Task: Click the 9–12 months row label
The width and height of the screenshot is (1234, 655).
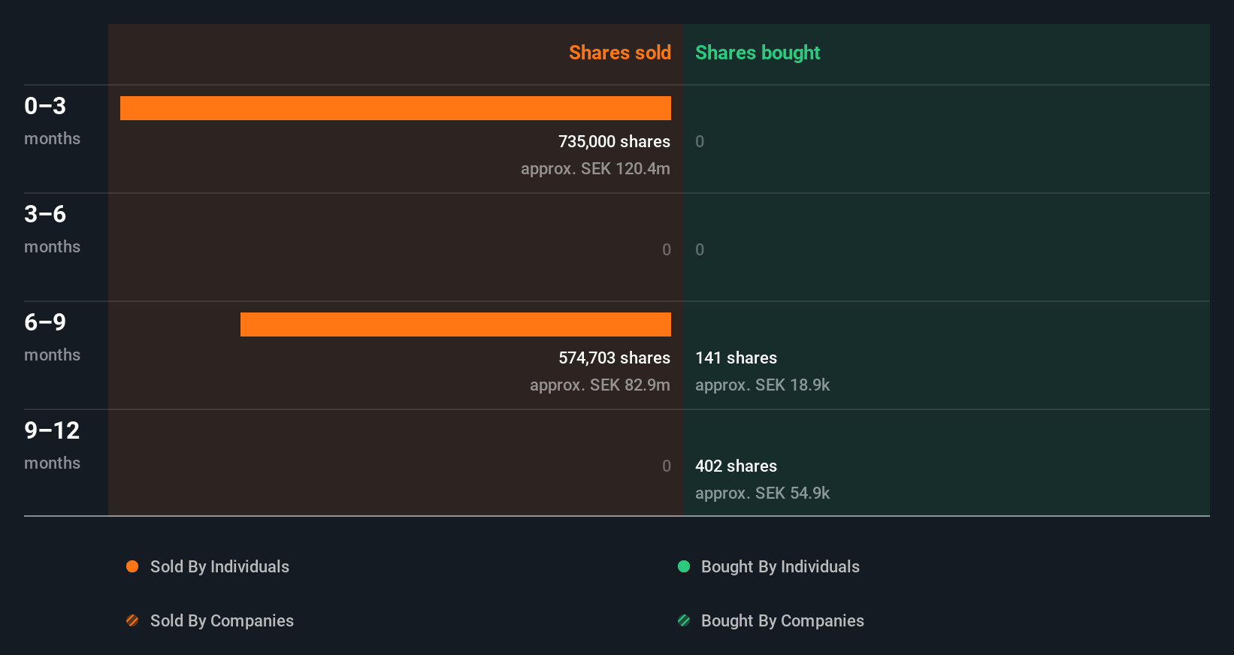Action: 52,445
